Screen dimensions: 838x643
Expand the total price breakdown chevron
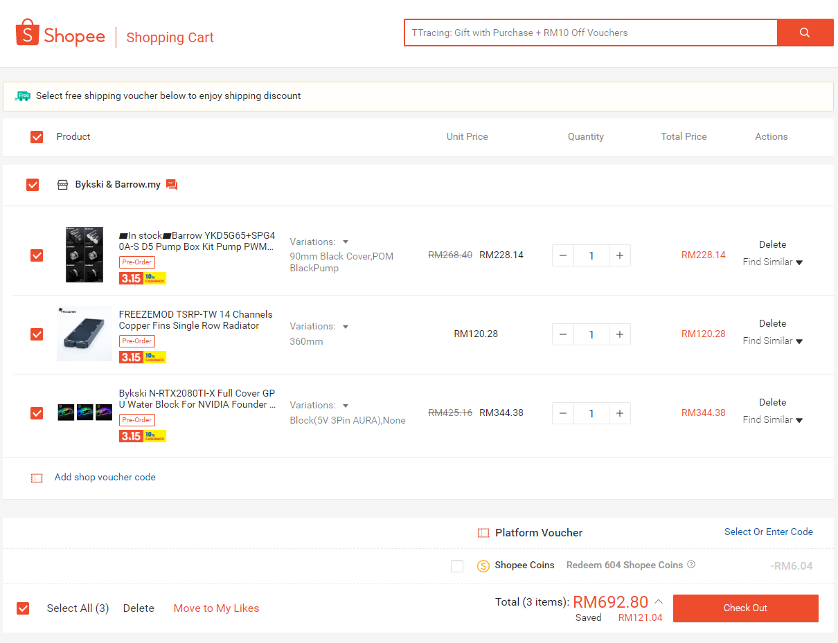659,601
